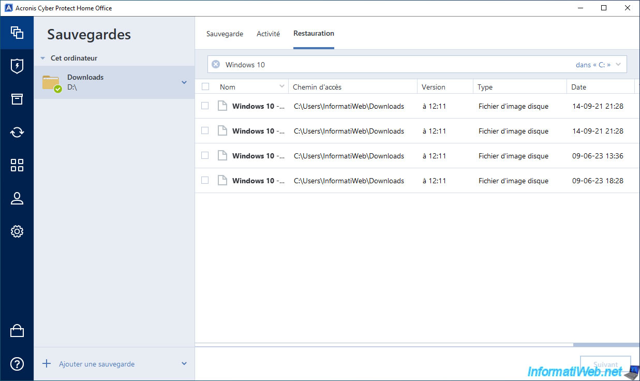Select the Restauration tab
The image size is (640, 381).
pos(314,33)
